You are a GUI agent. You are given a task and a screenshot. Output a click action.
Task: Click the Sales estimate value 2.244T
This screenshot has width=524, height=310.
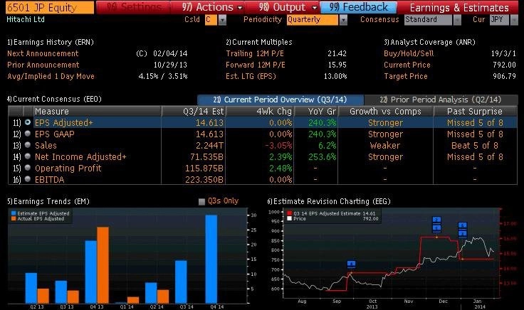coord(209,146)
